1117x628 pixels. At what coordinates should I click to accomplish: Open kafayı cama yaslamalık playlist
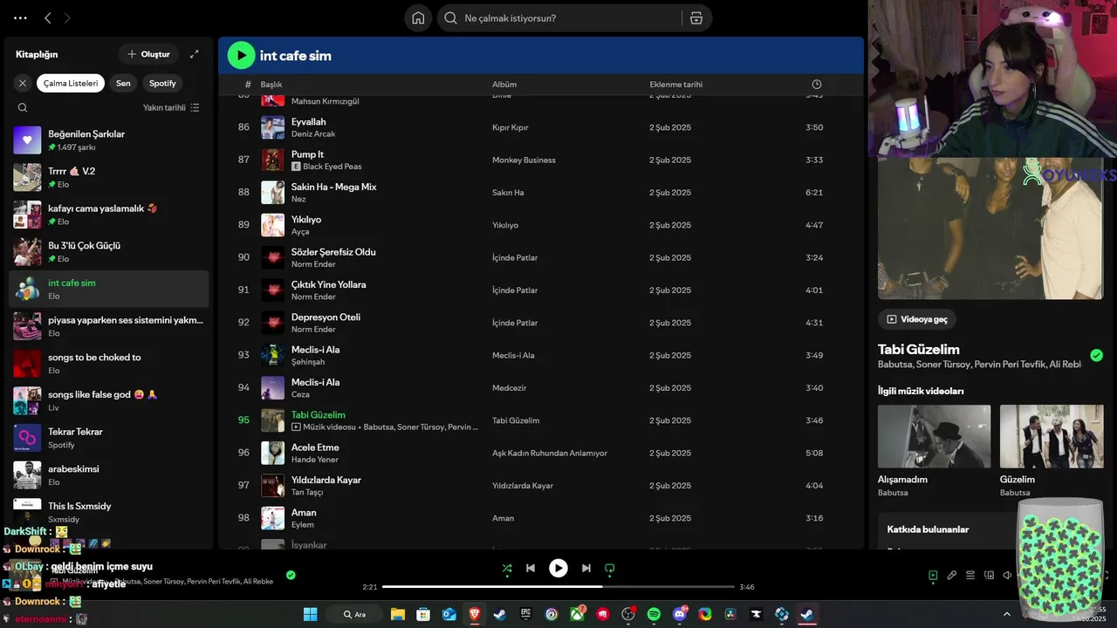(x=109, y=215)
